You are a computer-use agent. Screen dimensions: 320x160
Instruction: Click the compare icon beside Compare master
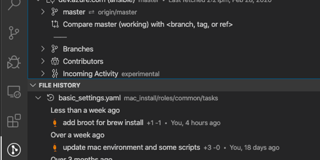(x=55, y=25)
